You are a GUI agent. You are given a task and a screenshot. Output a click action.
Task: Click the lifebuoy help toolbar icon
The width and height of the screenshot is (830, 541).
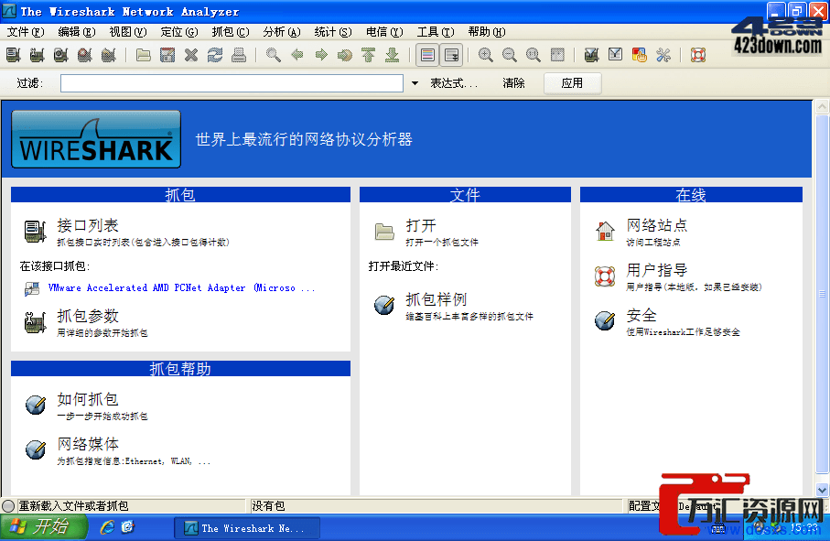point(698,55)
